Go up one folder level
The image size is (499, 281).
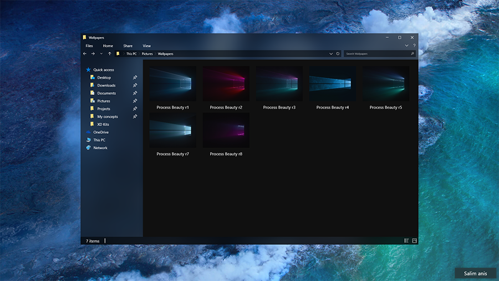[x=110, y=54]
